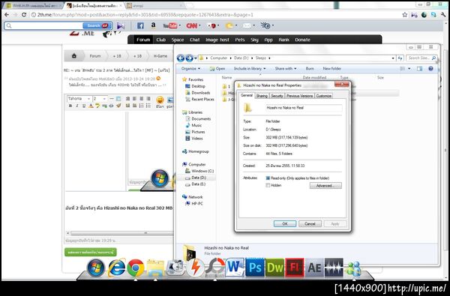Open Chrome wrench settings menu
Viewport: 450px width, 296px height.
[x=443, y=15]
